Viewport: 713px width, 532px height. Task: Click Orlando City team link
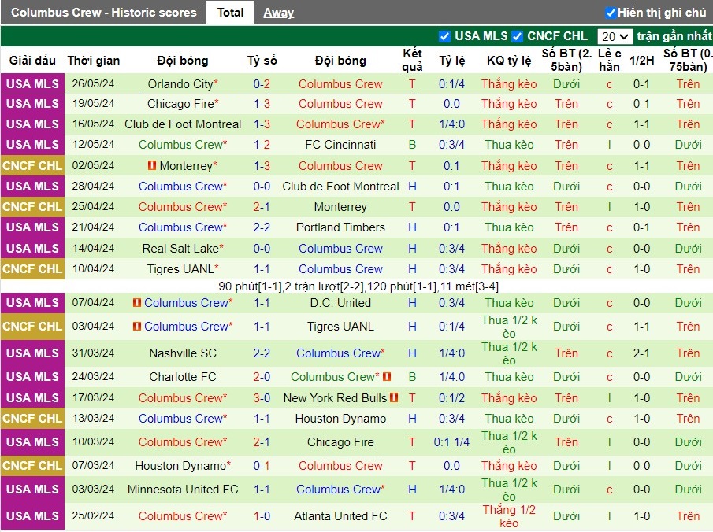180,84
